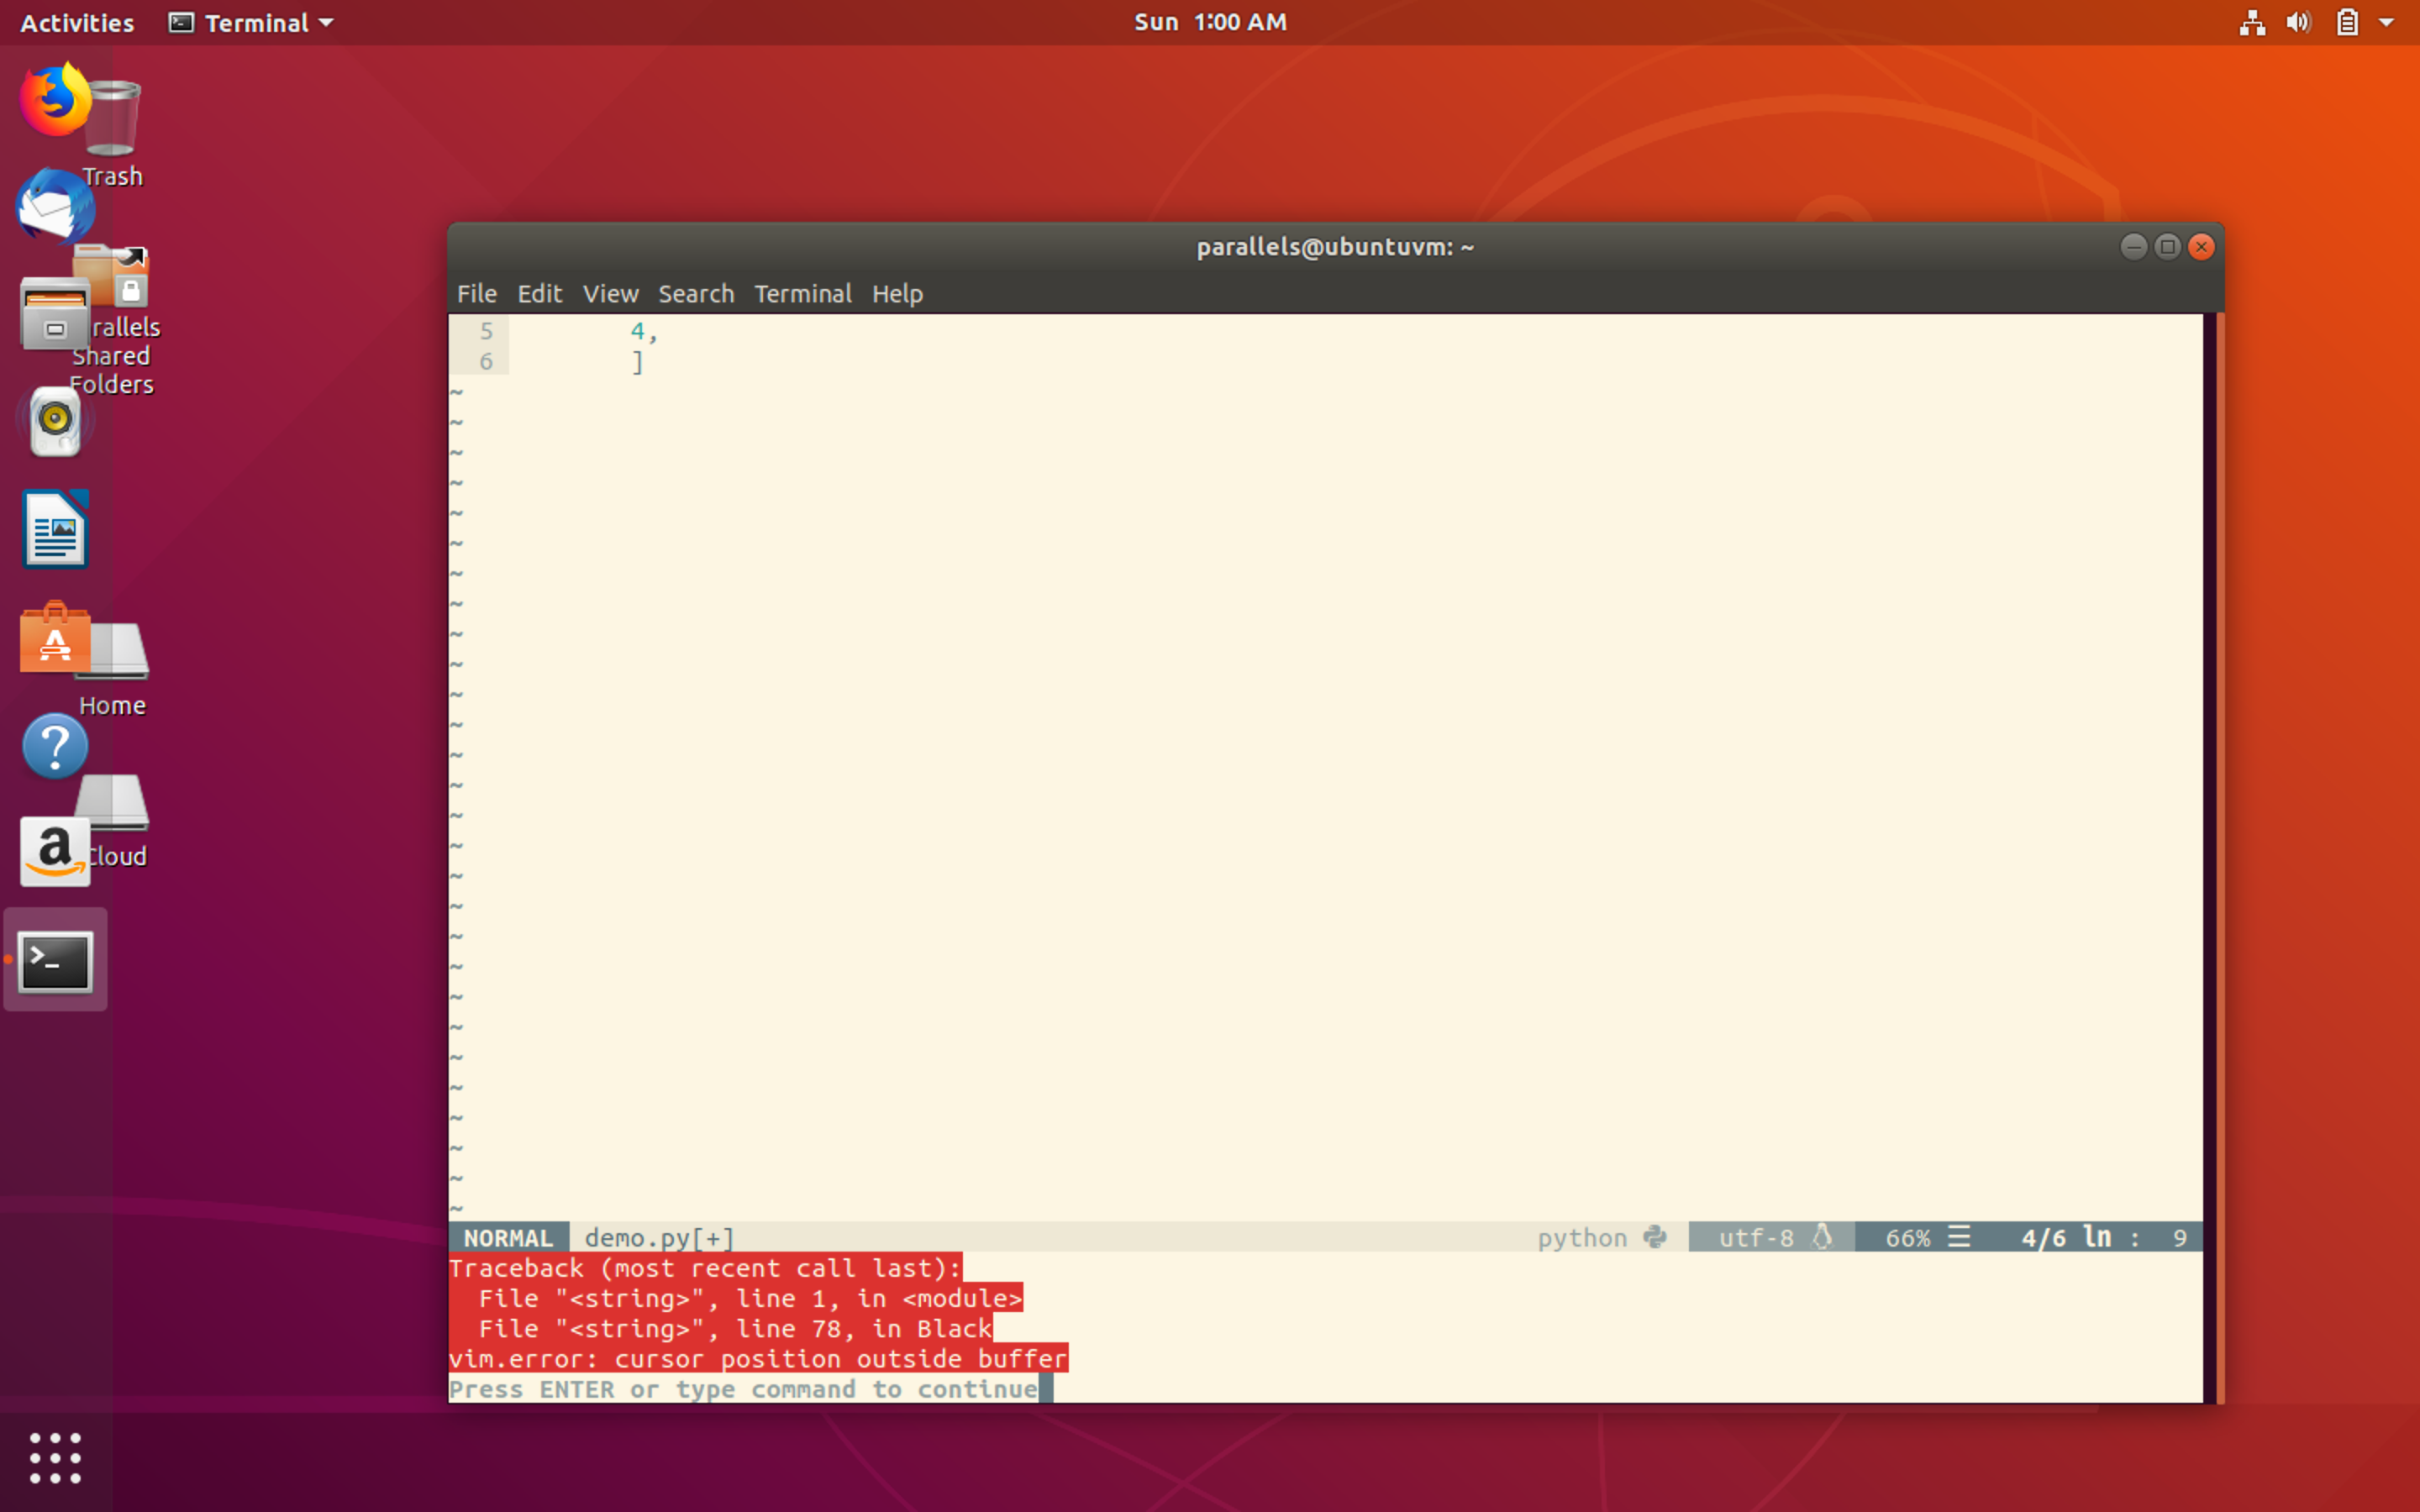The width and height of the screenshot is (2420, 1512).
Task: Click the clock showing Sun 1:00 AM
Action: tap(1210, 22)
